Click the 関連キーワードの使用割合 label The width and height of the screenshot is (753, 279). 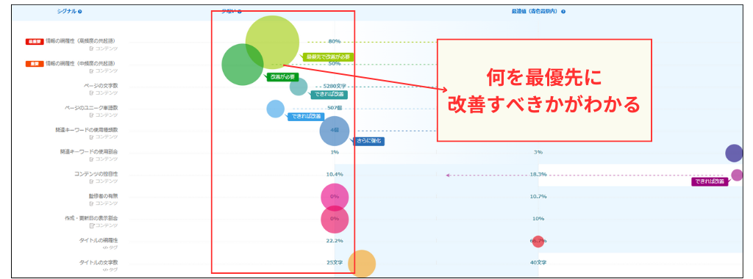(x=89, y=151)
